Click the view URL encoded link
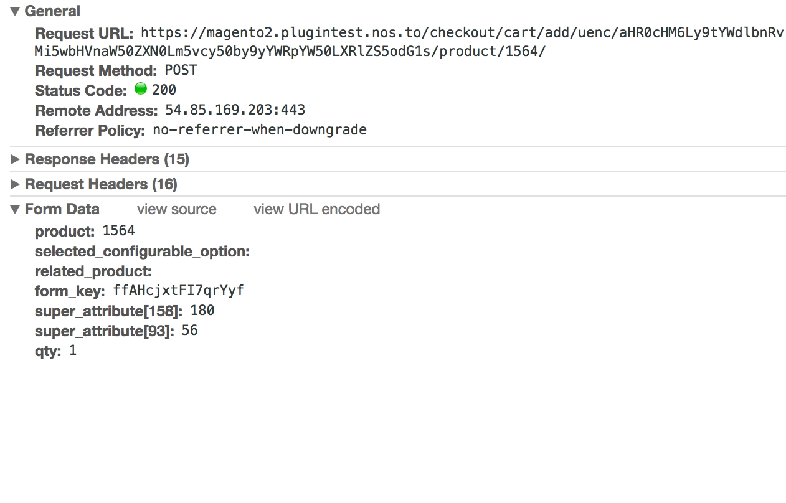Image resolution: width=786 pixels, height=503 pixels. (316, 209)
